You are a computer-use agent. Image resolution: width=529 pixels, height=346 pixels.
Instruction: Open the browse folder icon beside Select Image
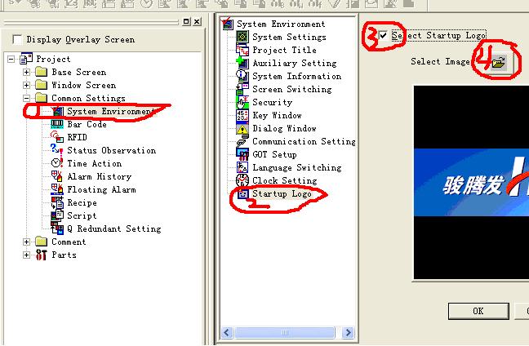click(x=499, y=62)
